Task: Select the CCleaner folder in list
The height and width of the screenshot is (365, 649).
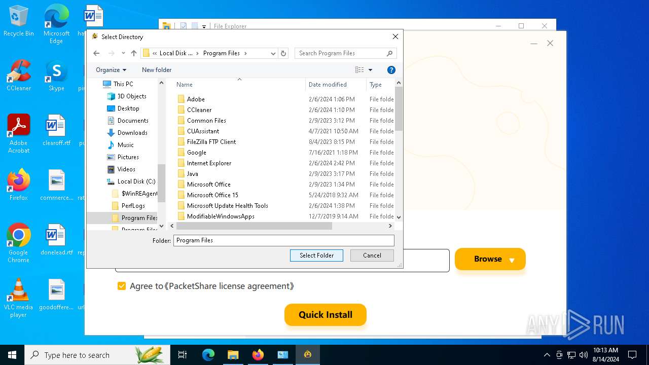Action: pos(199,110)
